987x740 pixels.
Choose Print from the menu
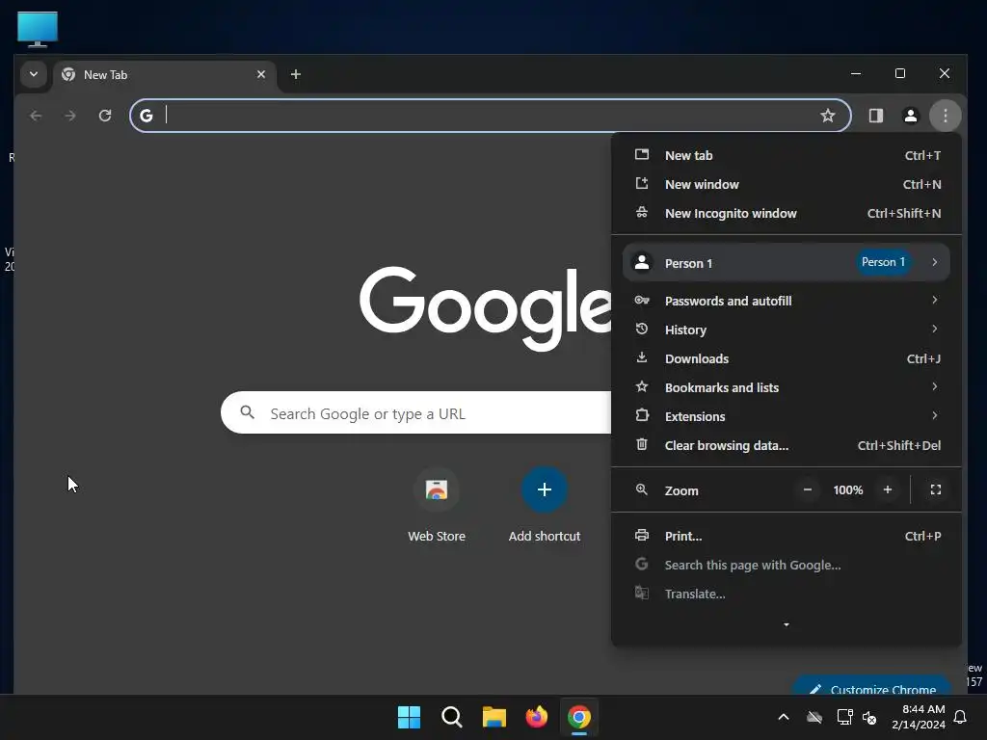tap(787, 536)
